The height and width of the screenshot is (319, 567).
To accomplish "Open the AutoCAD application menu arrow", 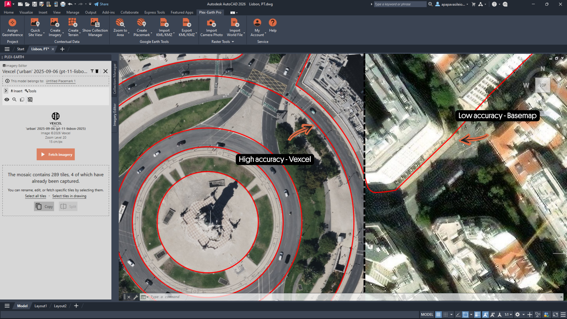I will [14, 4].
